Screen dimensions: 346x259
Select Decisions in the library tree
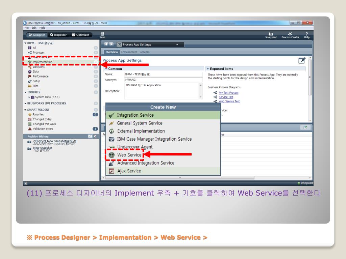click(39, 67)
